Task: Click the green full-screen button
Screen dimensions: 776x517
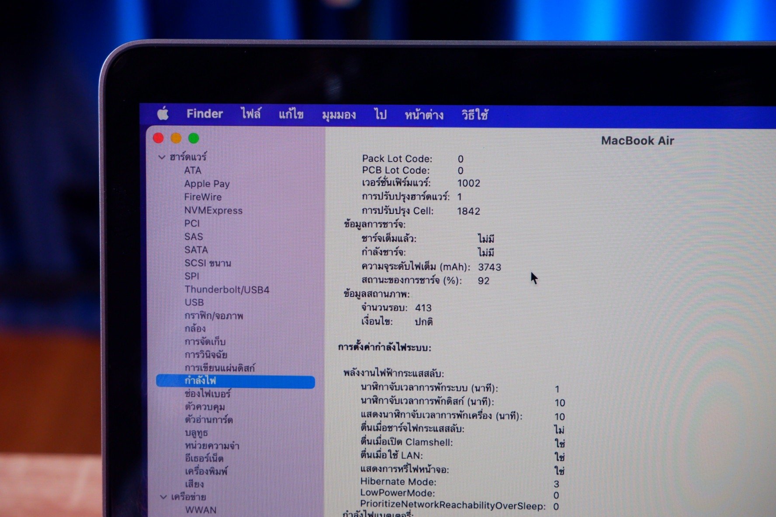Action: pyautogui.click(x=194, y=138)
